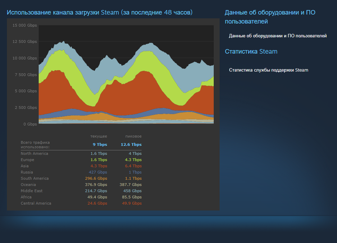This screenshot has width=337, height=243.
Task: Click the '7 500 Gbps' axis label
Action: tap(26, 75)
